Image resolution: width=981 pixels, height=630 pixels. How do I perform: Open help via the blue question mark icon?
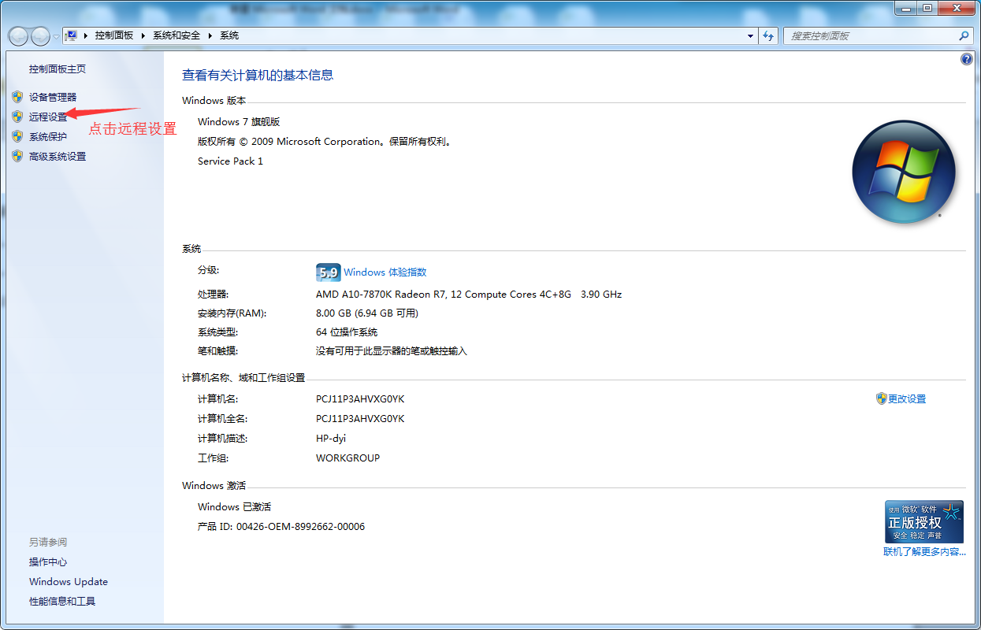click(x=967, y=60)
